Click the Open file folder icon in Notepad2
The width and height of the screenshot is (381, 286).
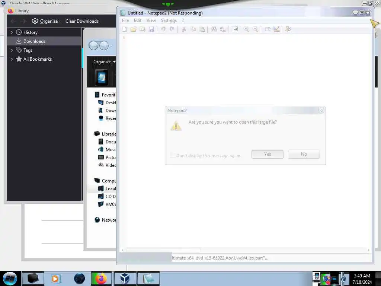coord(134,29)
